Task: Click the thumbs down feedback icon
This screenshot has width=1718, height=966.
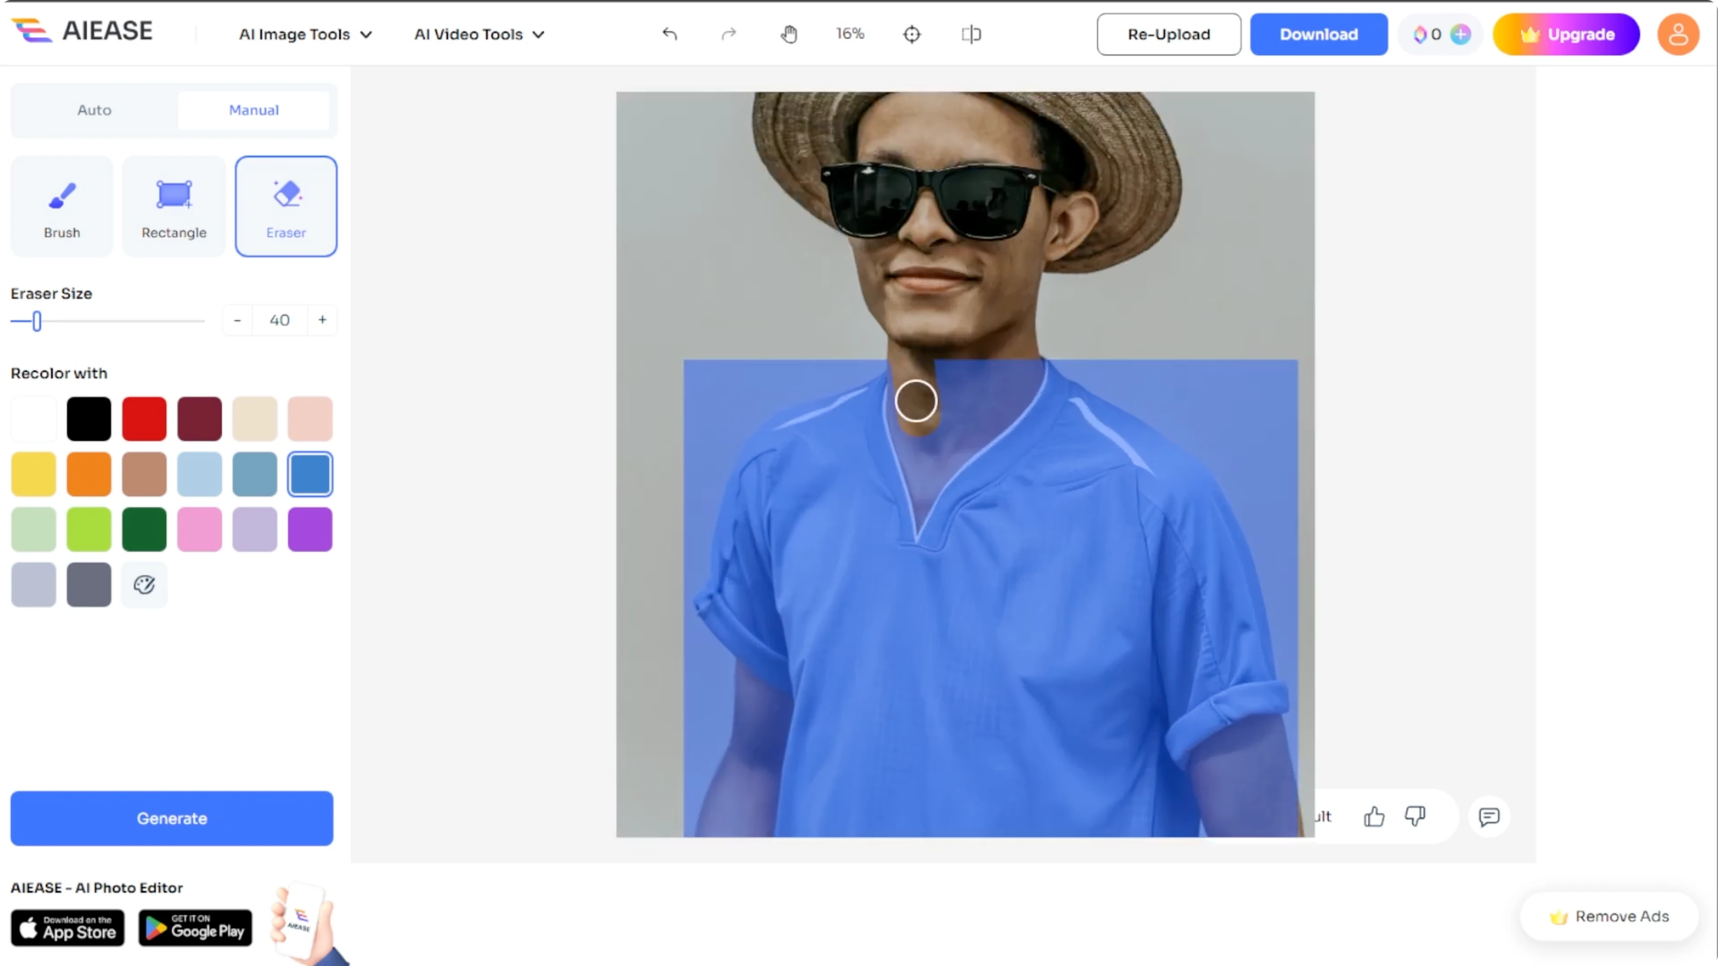Action: (1415, 816)
